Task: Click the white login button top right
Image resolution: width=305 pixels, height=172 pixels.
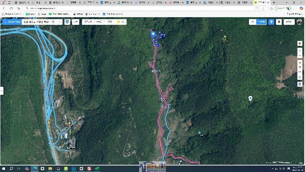Action: click(x=289, y=22)
